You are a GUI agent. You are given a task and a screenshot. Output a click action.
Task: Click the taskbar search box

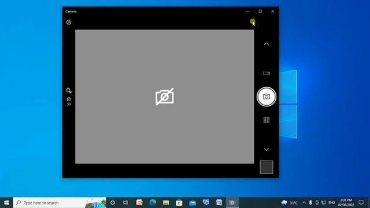(60, 203)
